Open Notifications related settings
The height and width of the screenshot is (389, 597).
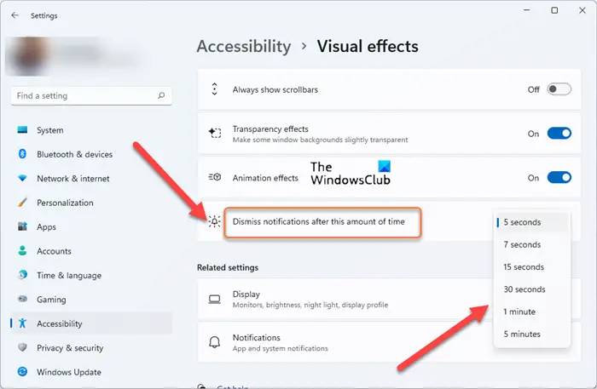[341, 343]
